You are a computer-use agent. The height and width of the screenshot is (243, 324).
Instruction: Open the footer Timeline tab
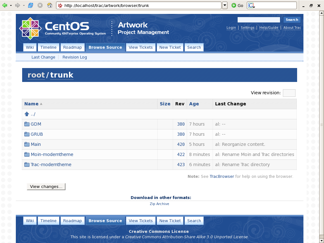48,221
